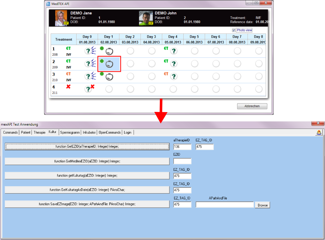Click the Browse button
325x240 pixels.
(262, 205)
